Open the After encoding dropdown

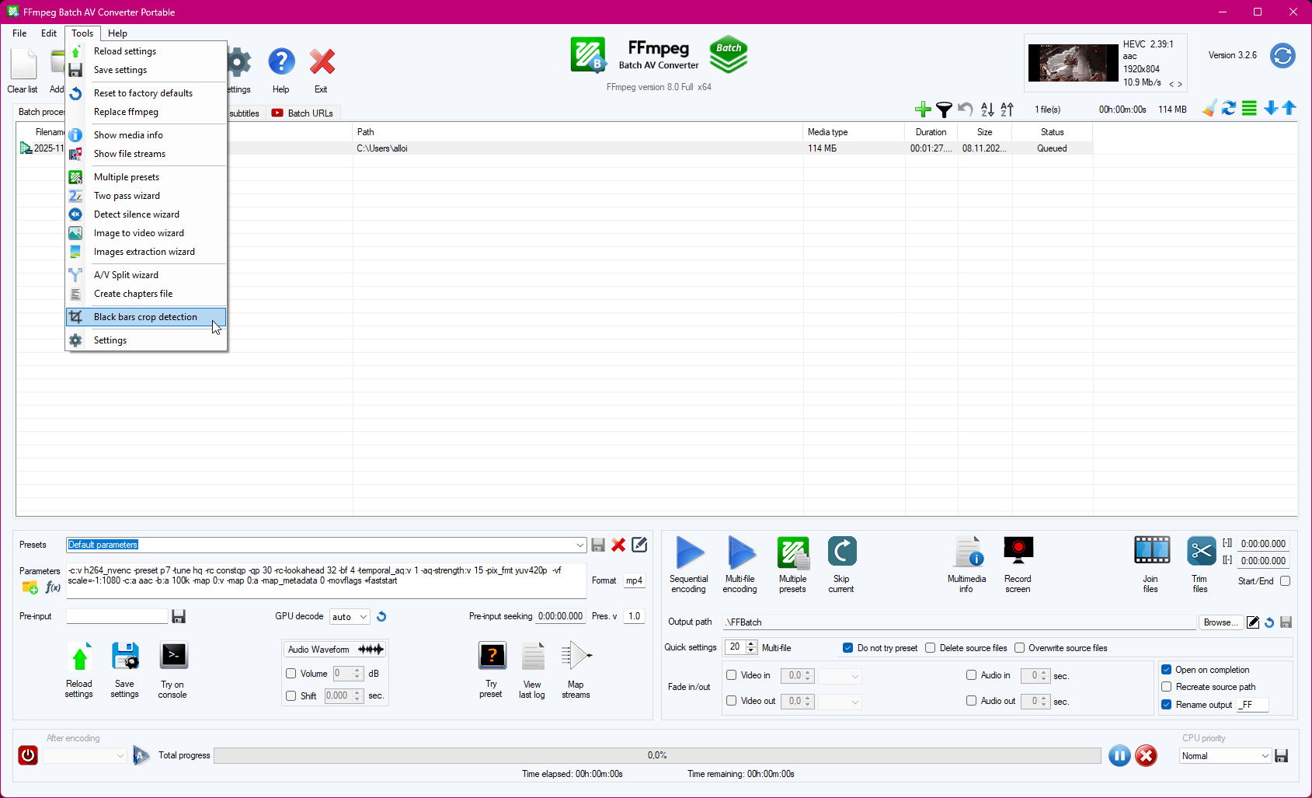click(84, 756)
